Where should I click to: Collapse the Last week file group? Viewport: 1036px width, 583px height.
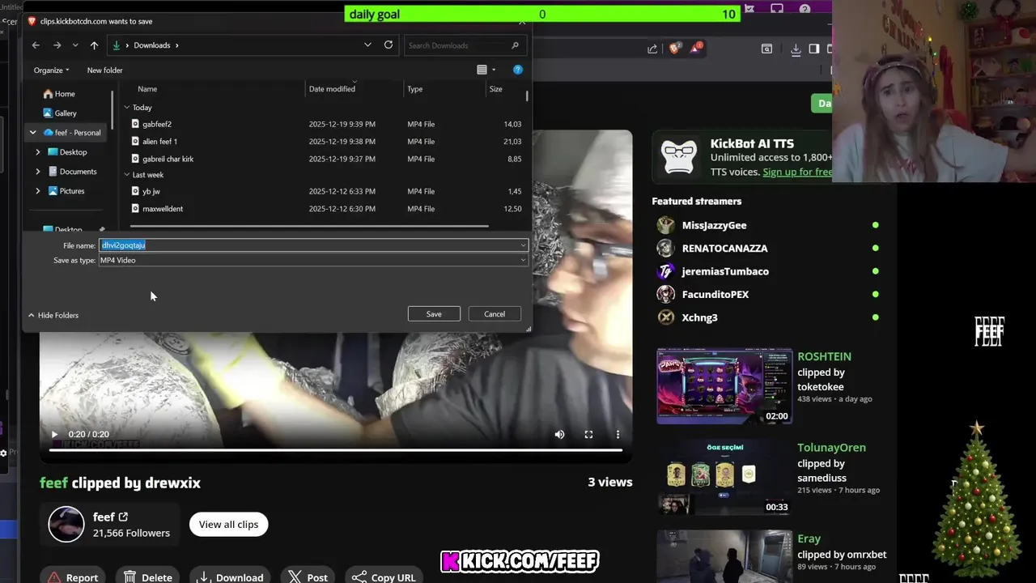point(127,174)
